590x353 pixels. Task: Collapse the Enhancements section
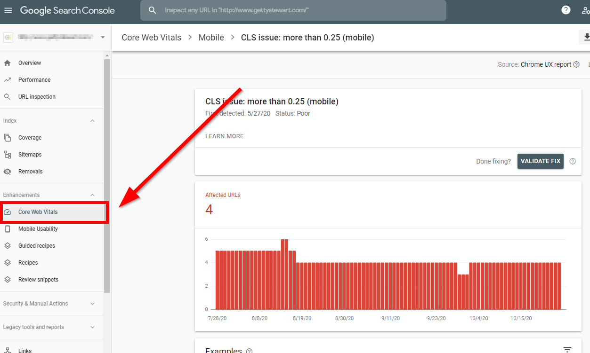(93, 195)
